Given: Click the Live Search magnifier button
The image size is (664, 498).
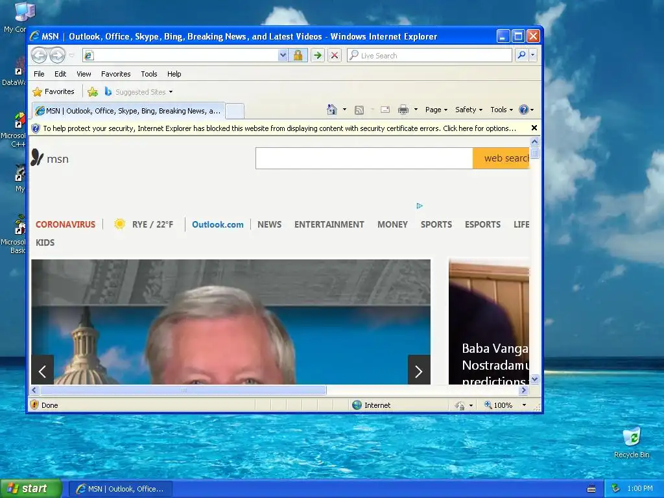Looking at the screenshot, I should coord(522,55).
